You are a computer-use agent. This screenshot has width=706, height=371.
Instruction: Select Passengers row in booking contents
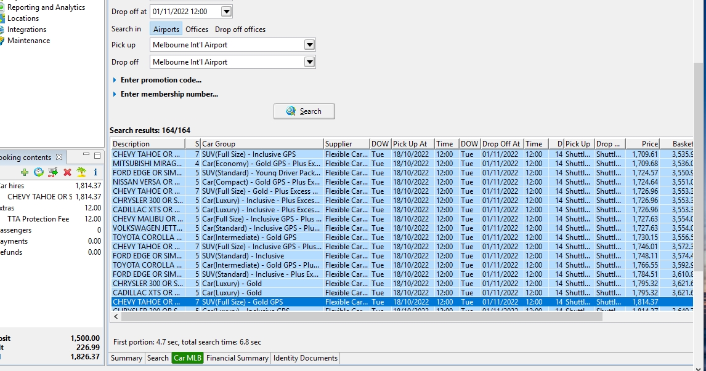[51, 230]
